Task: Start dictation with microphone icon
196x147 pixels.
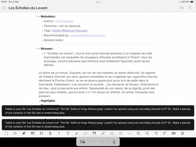Action: click(x=114, y=142)
